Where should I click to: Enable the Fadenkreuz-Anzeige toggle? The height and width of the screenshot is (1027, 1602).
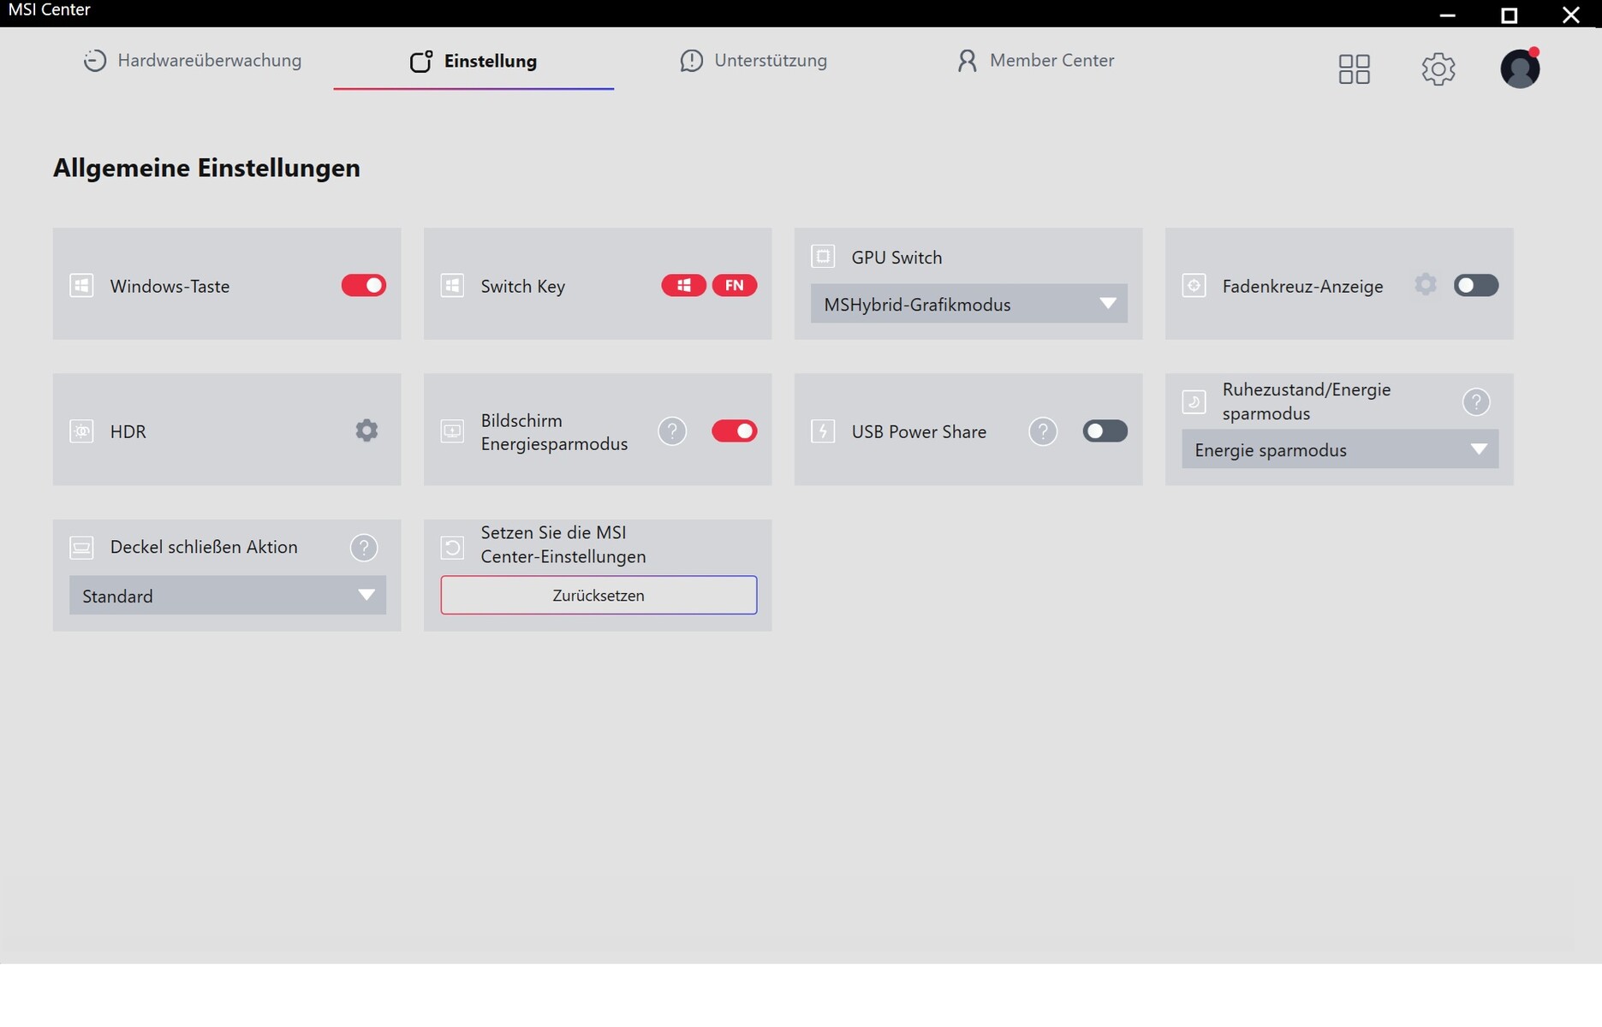(x=1476, y=285)
